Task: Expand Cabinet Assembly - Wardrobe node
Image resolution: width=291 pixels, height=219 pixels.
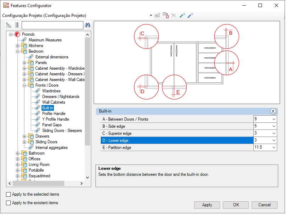Action: tap(24, 68)
